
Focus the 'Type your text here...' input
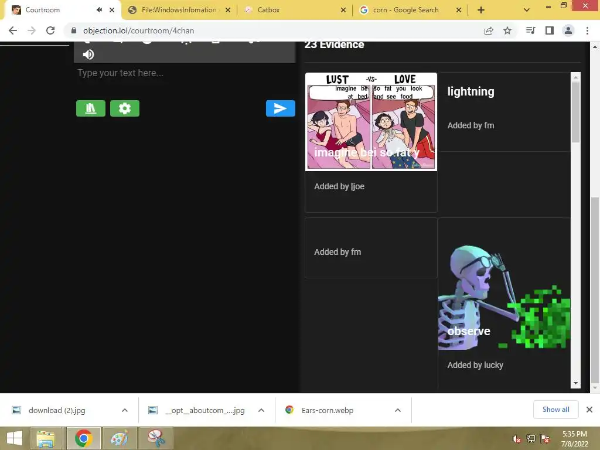(x=185, y=73)
